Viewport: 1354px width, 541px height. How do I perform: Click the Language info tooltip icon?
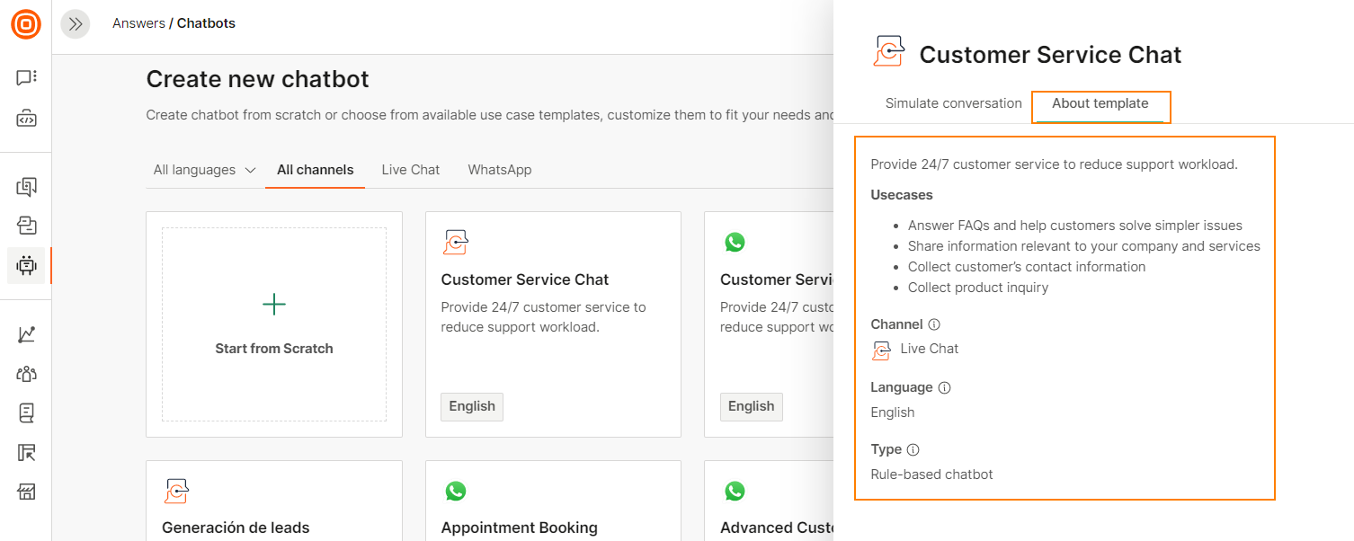pos(944,387)
